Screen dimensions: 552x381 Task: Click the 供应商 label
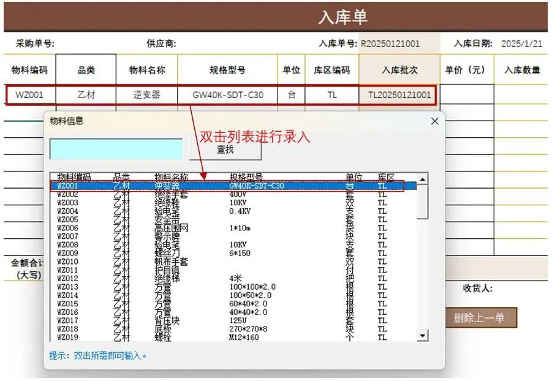click(x=161, y=43)
